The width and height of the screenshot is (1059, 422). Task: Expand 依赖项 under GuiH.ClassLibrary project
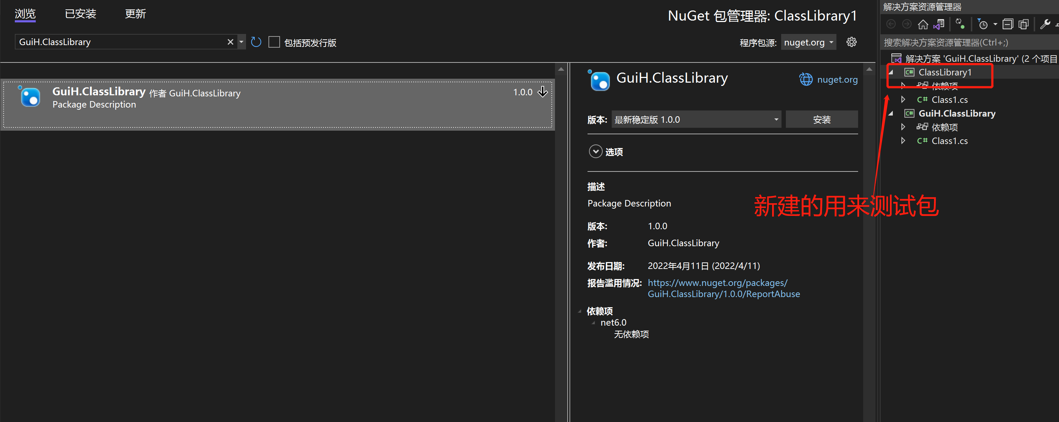903,127
